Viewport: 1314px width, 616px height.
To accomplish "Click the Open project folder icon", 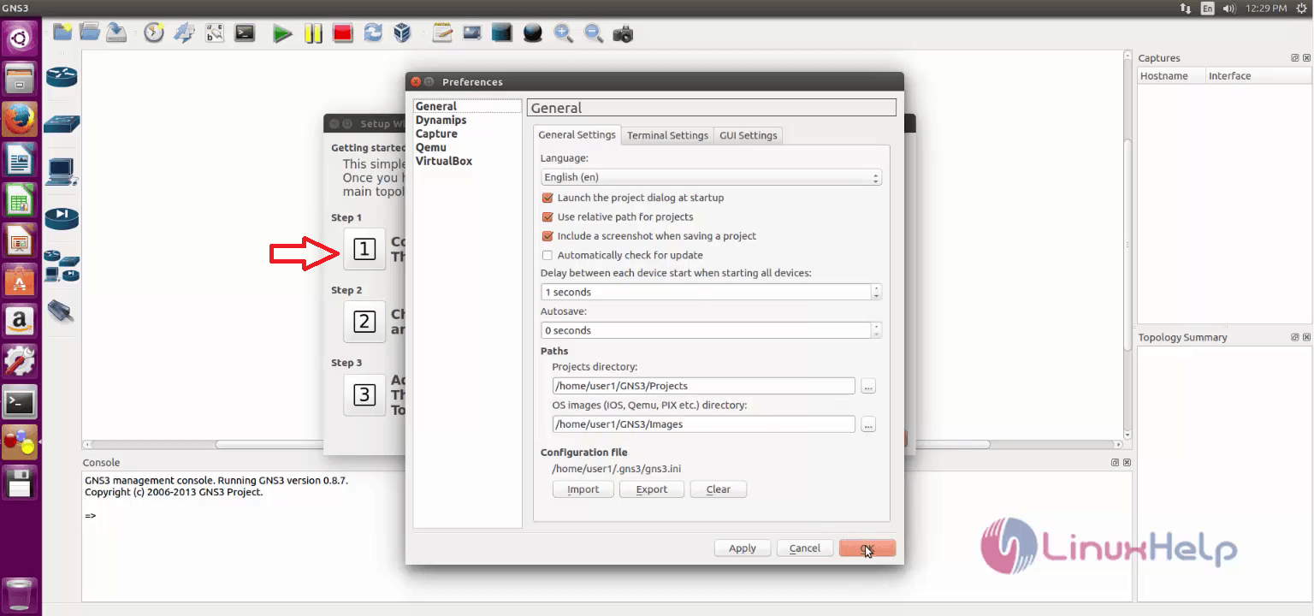I will tap(90, 33).
